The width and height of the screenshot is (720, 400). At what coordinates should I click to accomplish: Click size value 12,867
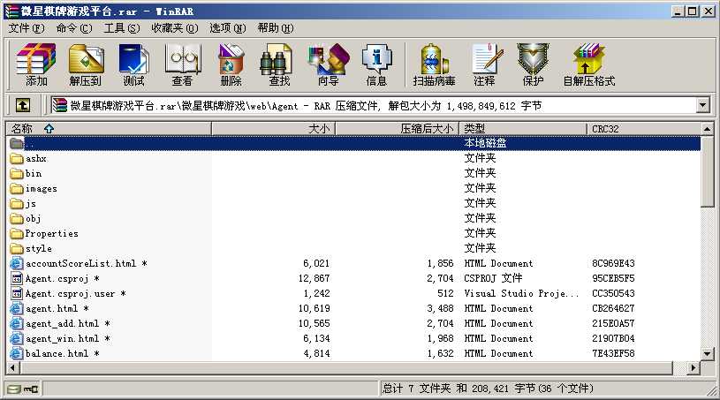[315, 278]
